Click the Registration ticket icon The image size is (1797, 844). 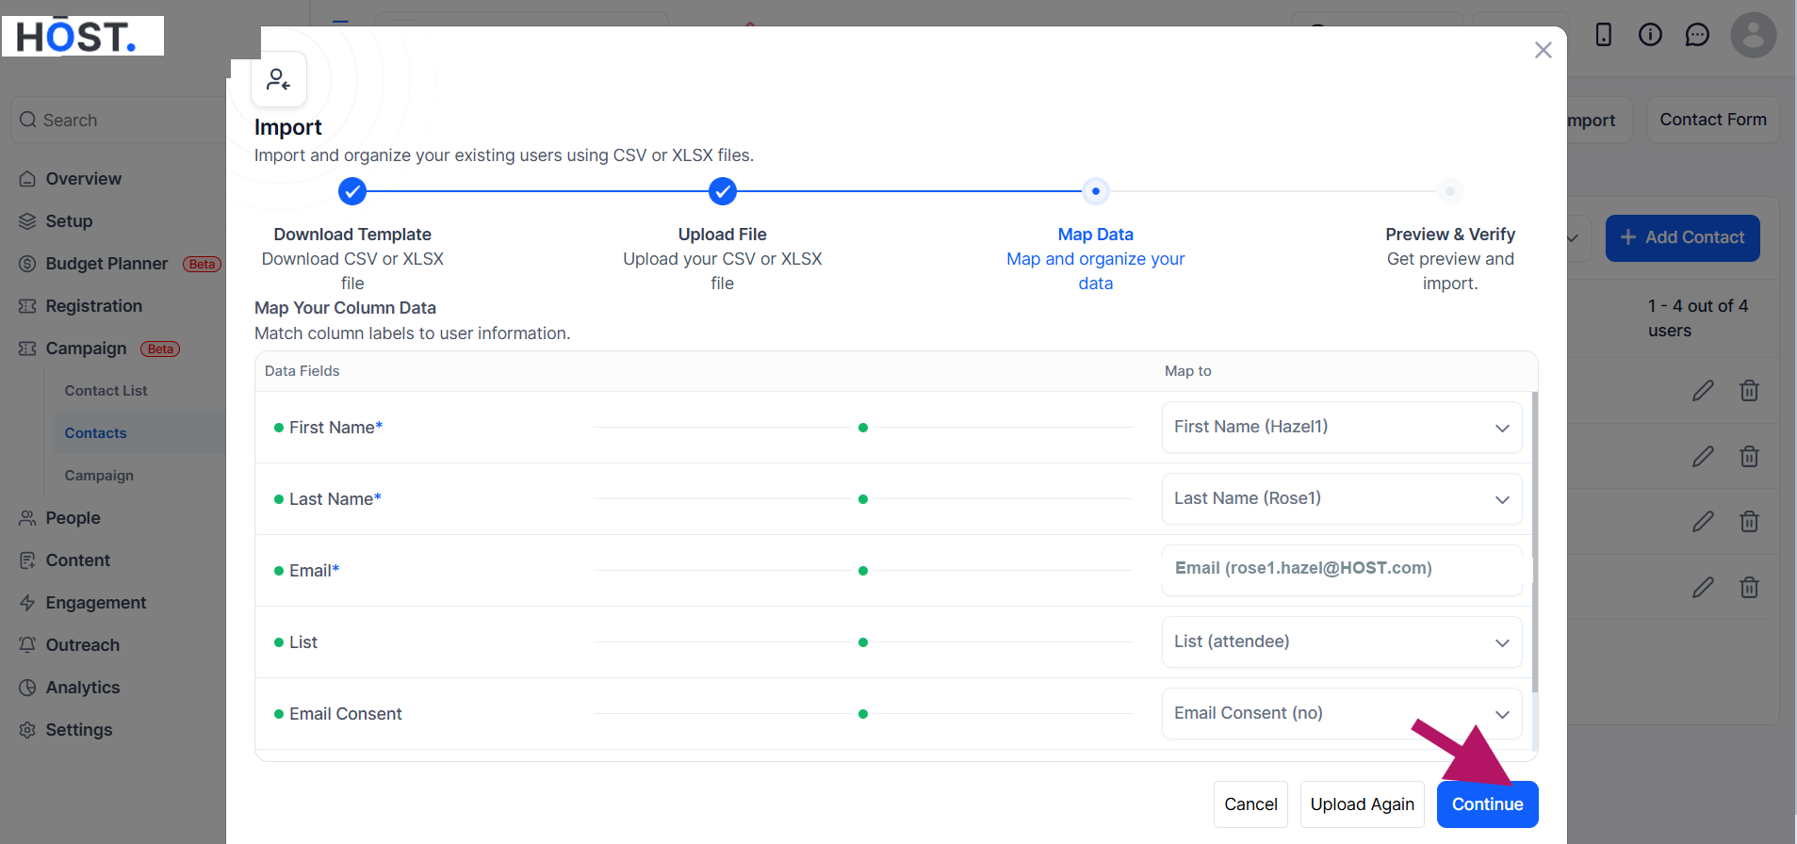[27, 306]
